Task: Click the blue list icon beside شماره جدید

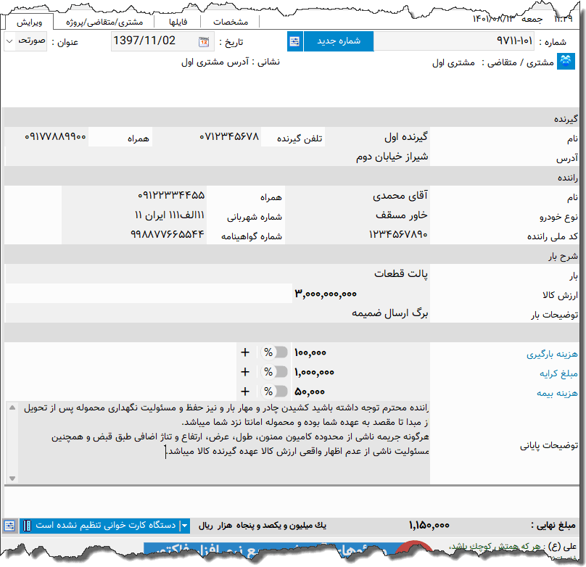Action: tap(295, 41)
